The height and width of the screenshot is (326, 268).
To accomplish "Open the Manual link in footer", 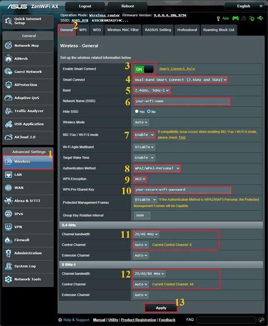I will pyautogui.click(x=99, y=320).
